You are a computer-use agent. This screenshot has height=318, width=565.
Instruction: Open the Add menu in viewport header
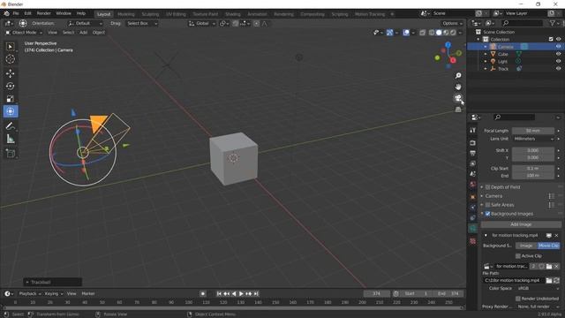pos(83,33)
